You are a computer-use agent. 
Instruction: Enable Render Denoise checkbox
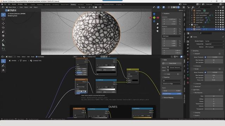195,84
